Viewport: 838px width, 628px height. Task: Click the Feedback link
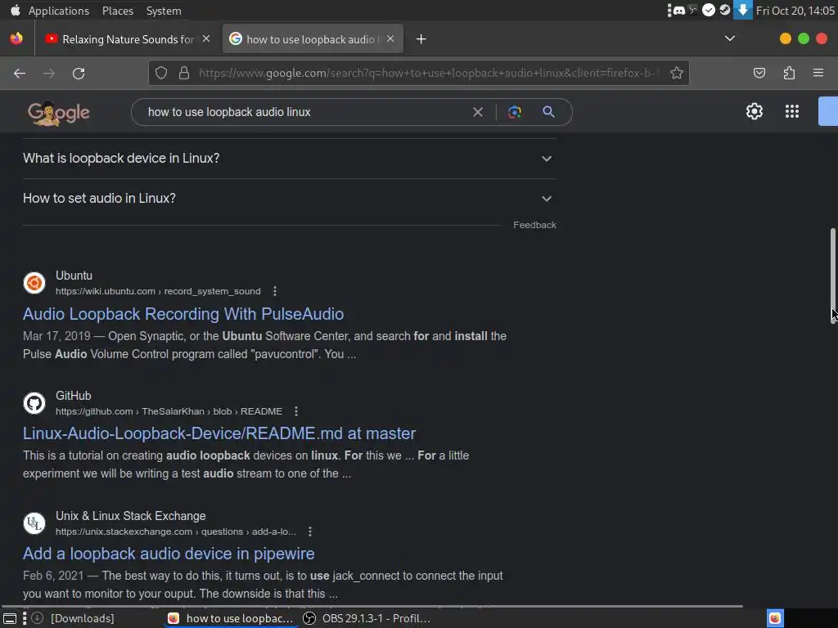(534, 225)
